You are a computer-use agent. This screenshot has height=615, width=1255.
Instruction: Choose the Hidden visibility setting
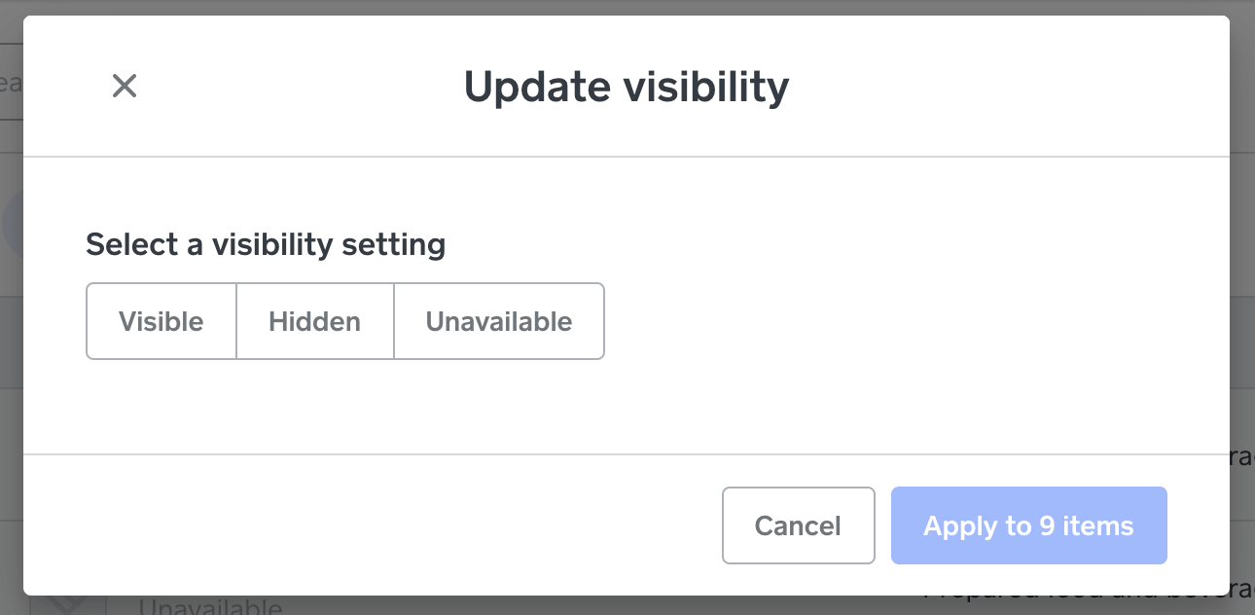314,321
